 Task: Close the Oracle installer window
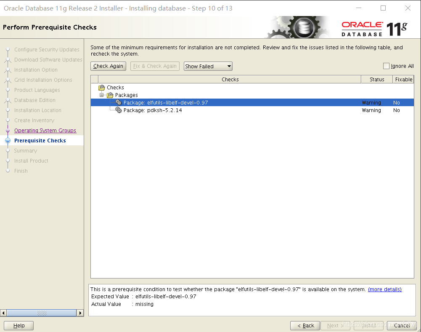(408, 8)
